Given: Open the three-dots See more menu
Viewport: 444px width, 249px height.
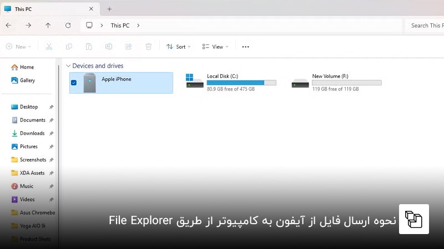Looking at the screenshot, I should click(245, 46).
